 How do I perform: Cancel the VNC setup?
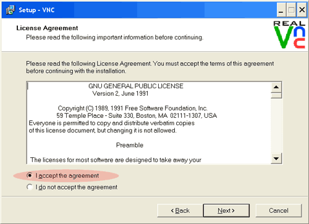pos(279,210)
